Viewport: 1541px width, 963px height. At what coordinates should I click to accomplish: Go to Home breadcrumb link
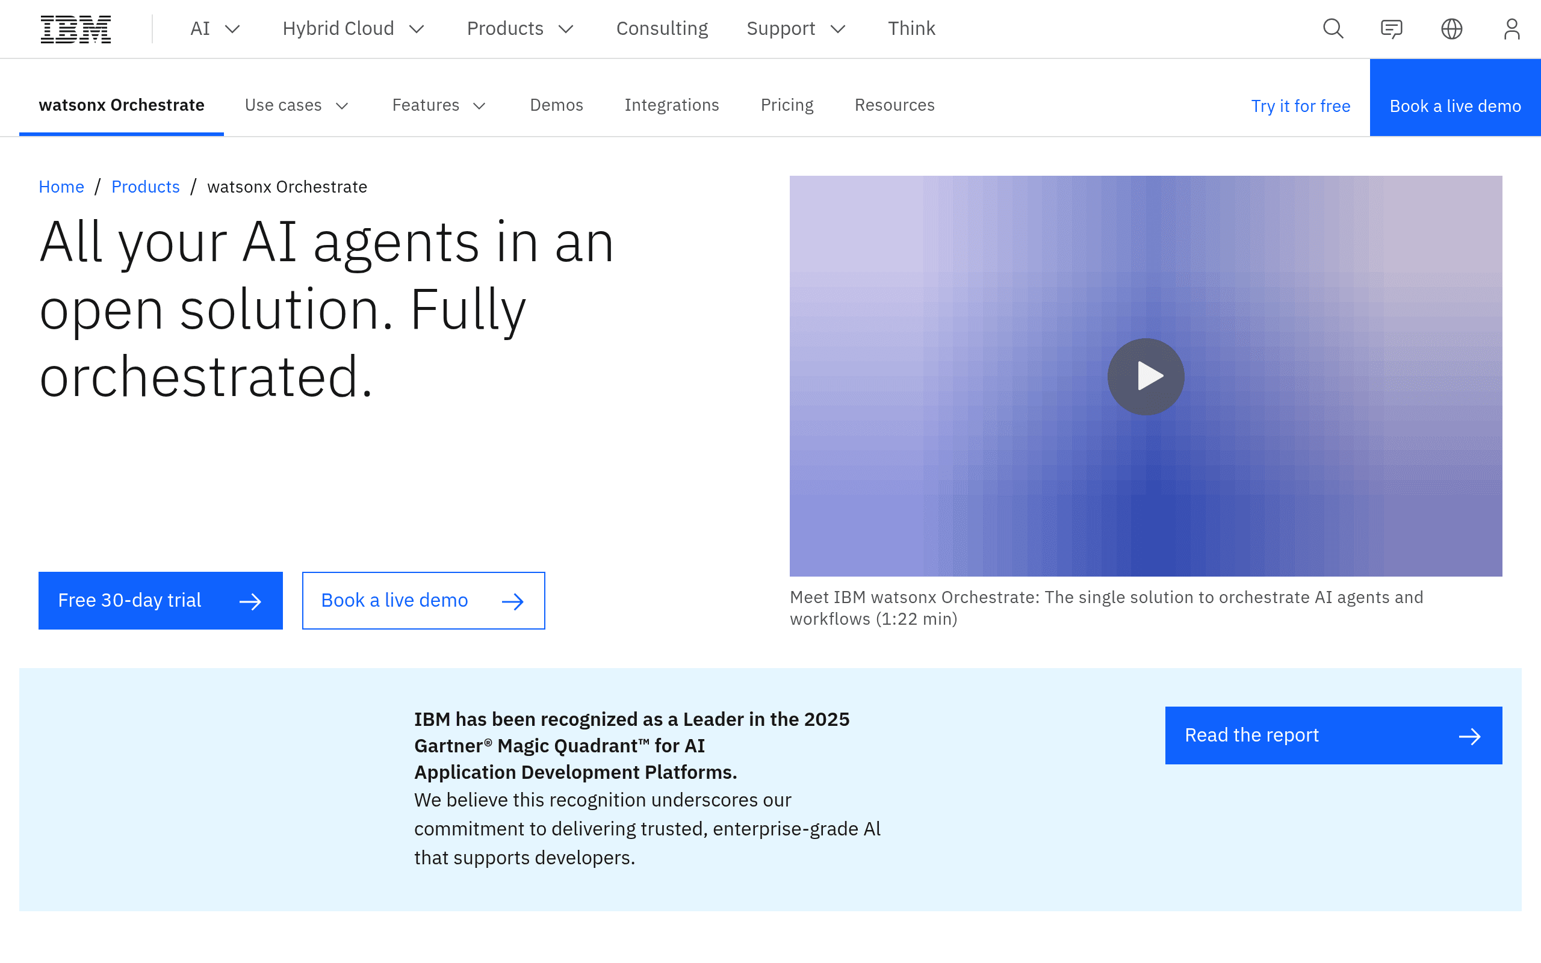(x=61, y=187)
